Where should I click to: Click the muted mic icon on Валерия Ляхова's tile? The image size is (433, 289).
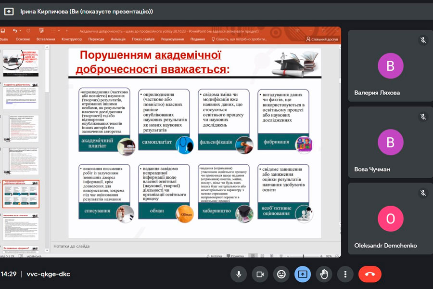423,40
